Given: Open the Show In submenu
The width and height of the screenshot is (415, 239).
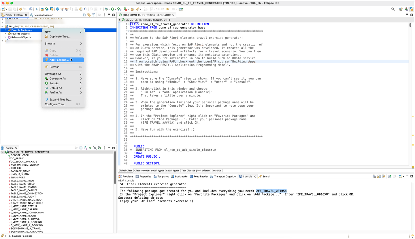Looking at the screenshot, I should click(x=63, y=44).
